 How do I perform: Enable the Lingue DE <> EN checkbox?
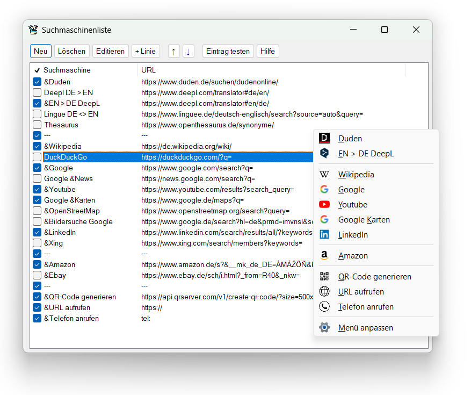(x=37, y=114)
